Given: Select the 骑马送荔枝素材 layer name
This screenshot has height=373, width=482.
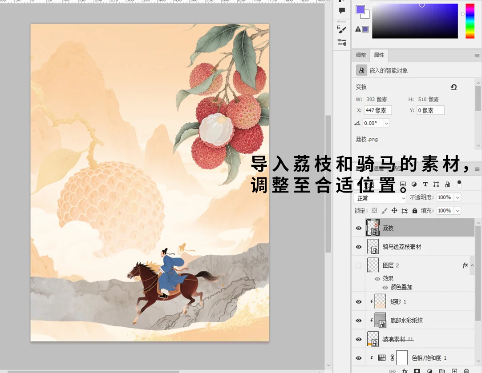Looking at the screenshot, I should click(402, 247).
